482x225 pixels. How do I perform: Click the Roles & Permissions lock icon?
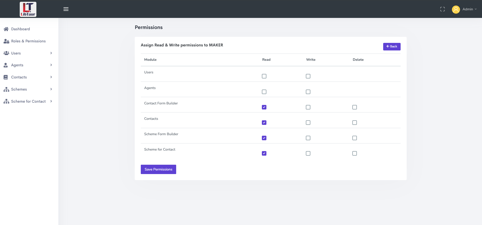6,41
